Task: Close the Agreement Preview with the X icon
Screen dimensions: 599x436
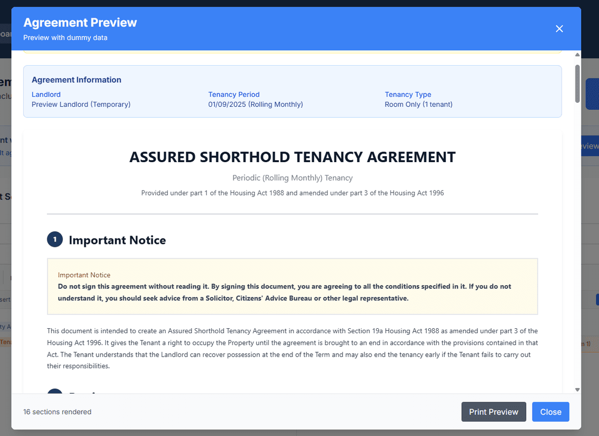Action: (559, 28)
